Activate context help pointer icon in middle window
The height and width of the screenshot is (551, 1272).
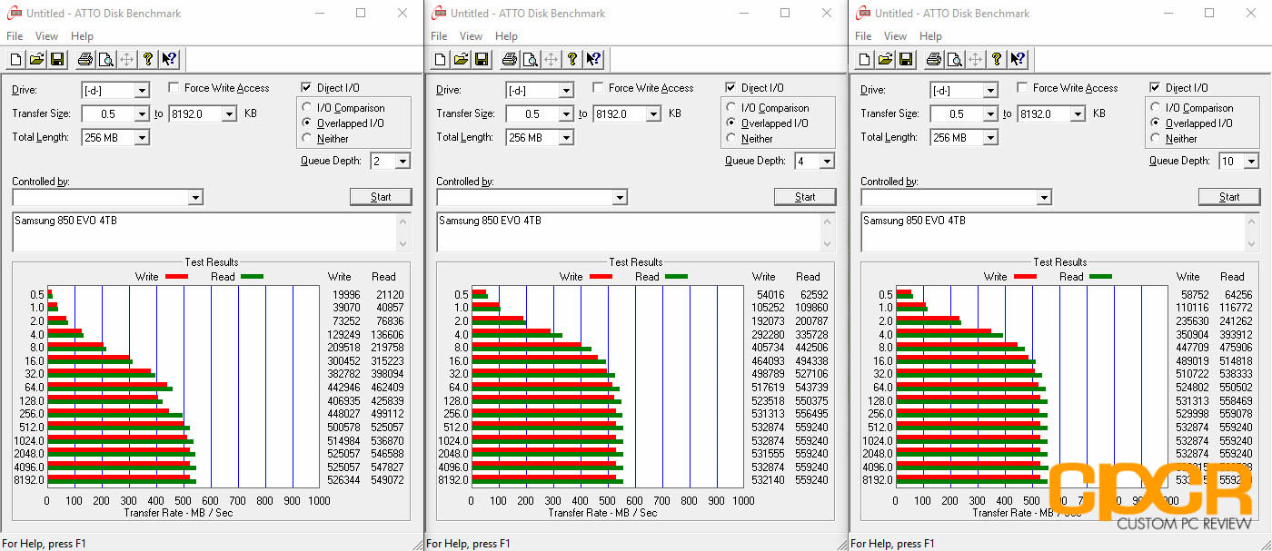(x=592, y=60)
